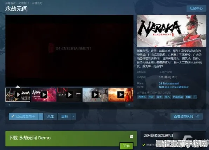Viewport: 209px width, 150px height.
Task: Use the thumbnail strip horizontal scrollbar
Action: 69,105
